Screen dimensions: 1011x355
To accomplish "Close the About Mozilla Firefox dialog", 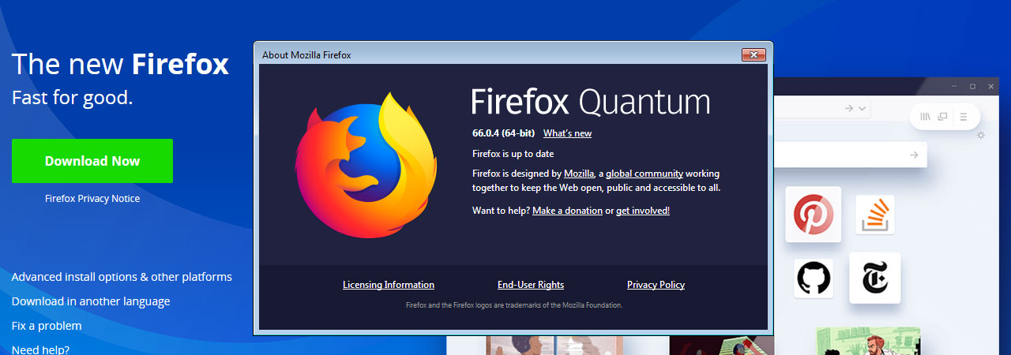I will coord(754,54).
